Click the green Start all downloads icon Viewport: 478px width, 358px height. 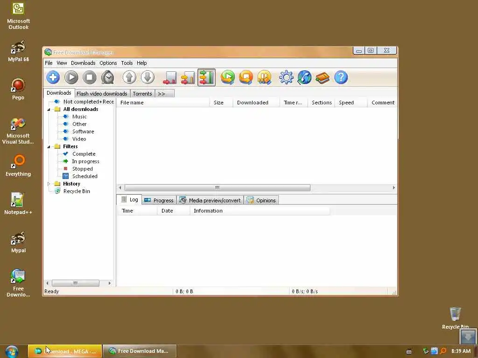(228, 77)
